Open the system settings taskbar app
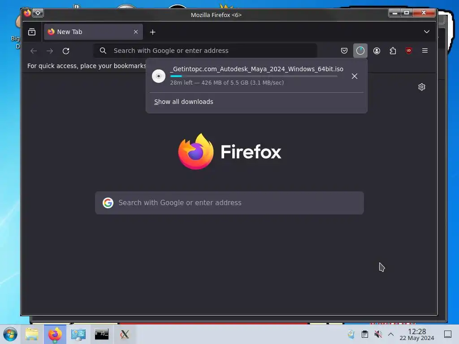This screenshot has height=344, width=459. click(x=78, y=334)
